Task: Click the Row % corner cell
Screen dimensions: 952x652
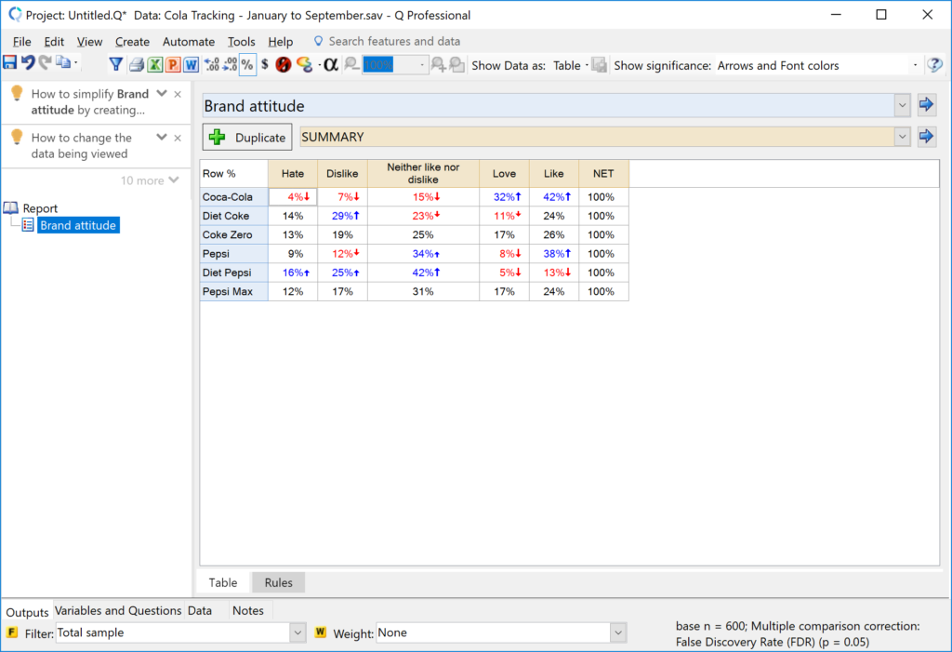Action: [x=233, y=174]
